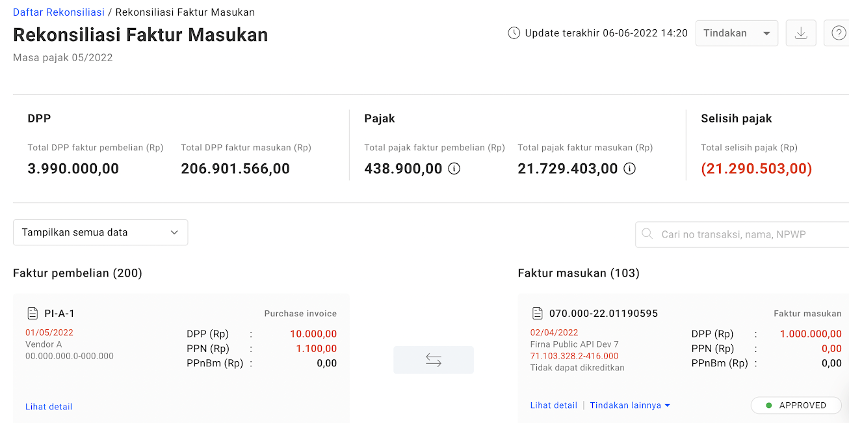The width and height of the screenshot is (849, 423).
Task: Click the clock icon beside Update terakhir
Action: pos(514,33)
